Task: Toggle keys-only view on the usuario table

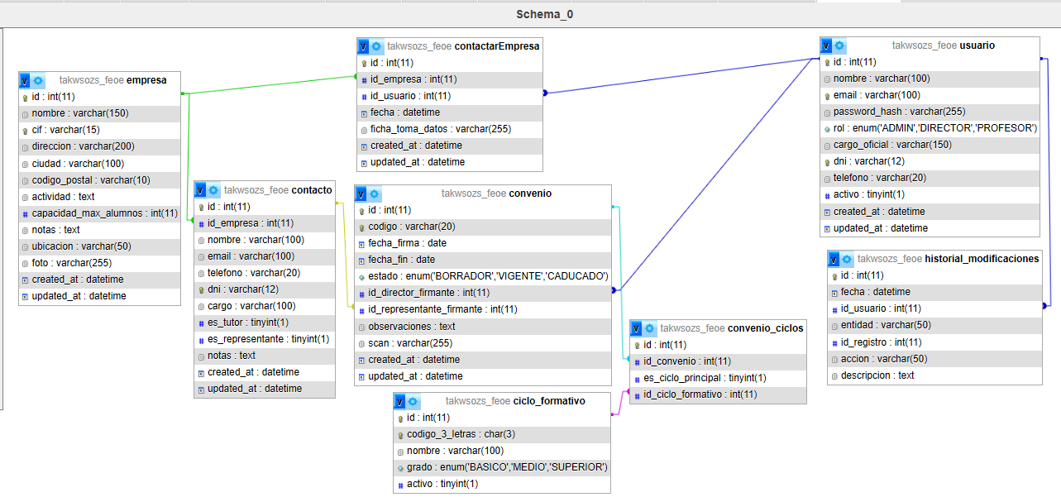Action: [x=825, y=45]
